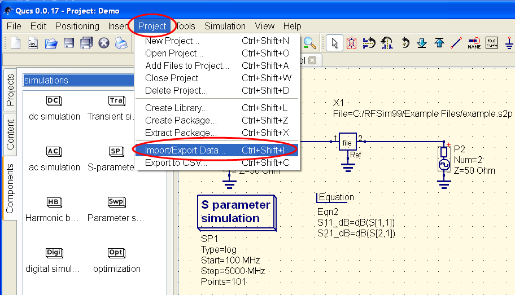The image size is (515, 295).
Task: Activate the Select pointer tool
Action: tap(334, 43)
